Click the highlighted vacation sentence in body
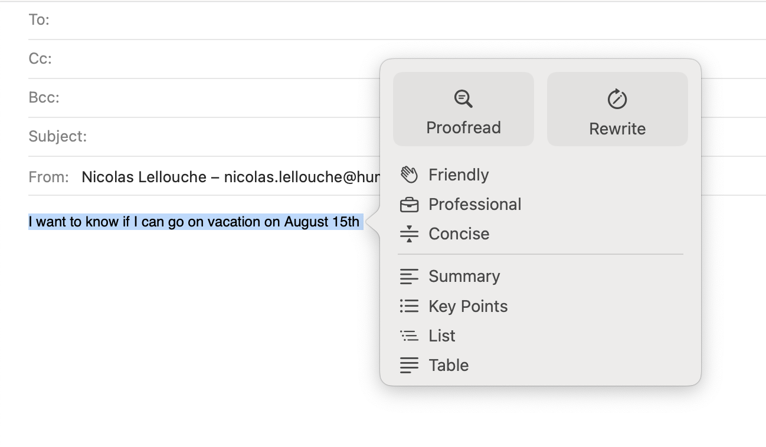This screenshot has width=766, height=447. point(194,222)
